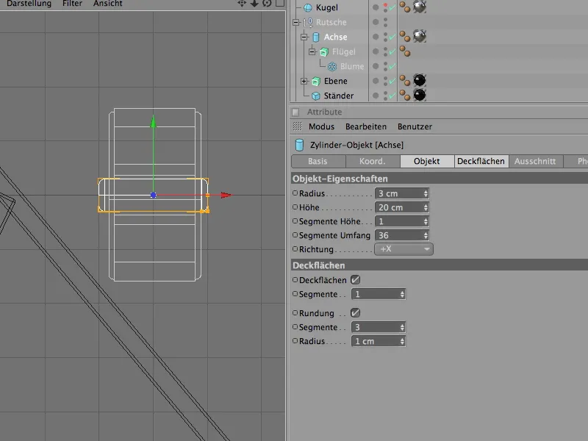This screenshot has width=588, height=441.
Task: Click the Kugel sphere object icon
Action: point(308,7)
